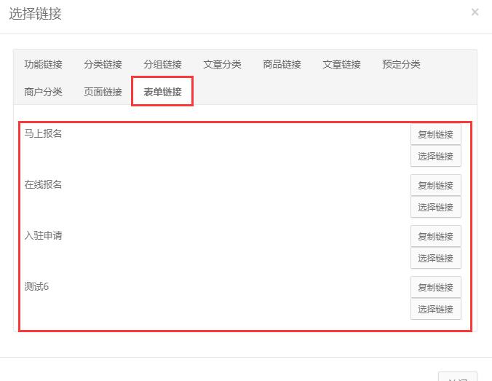Click the 表单链接 tab
492x381 pixels.
[x=162, y=92]
